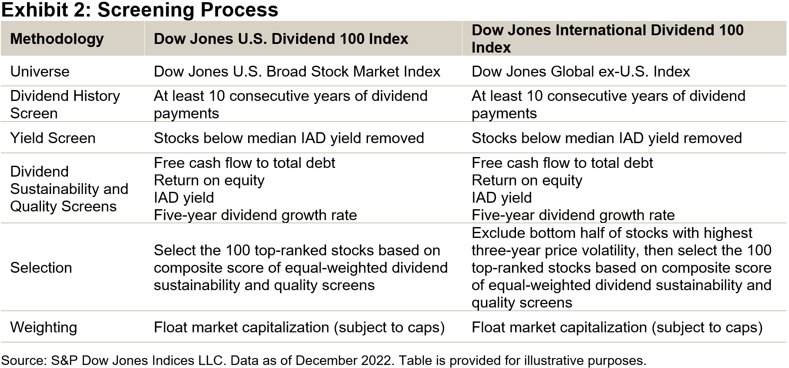This screenshot has height=368, width=789.
Task: Select the Dividend History Screen row label
Action: 65,104
